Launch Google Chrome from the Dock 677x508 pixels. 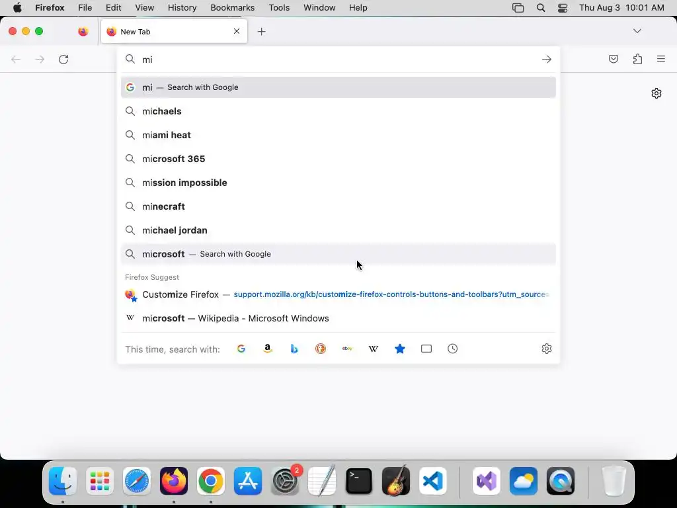pos(211,481)
